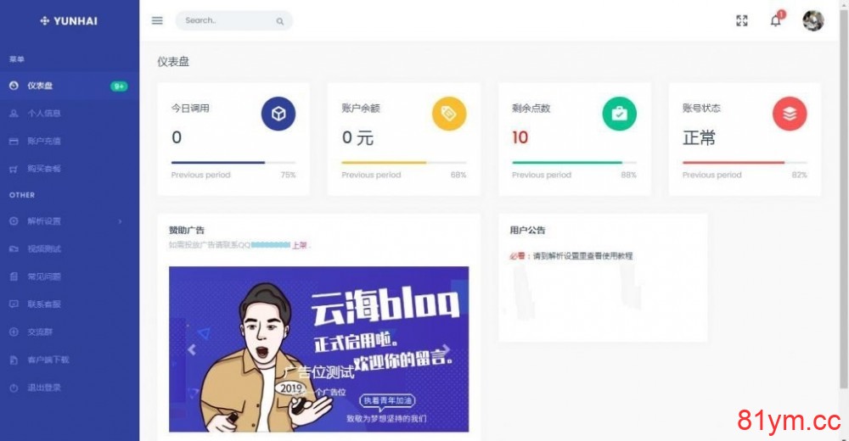The height and width of the screenshot is (441, 849).
Task: Click the red layers icon for 账号状态
Action: pos(790,114)
